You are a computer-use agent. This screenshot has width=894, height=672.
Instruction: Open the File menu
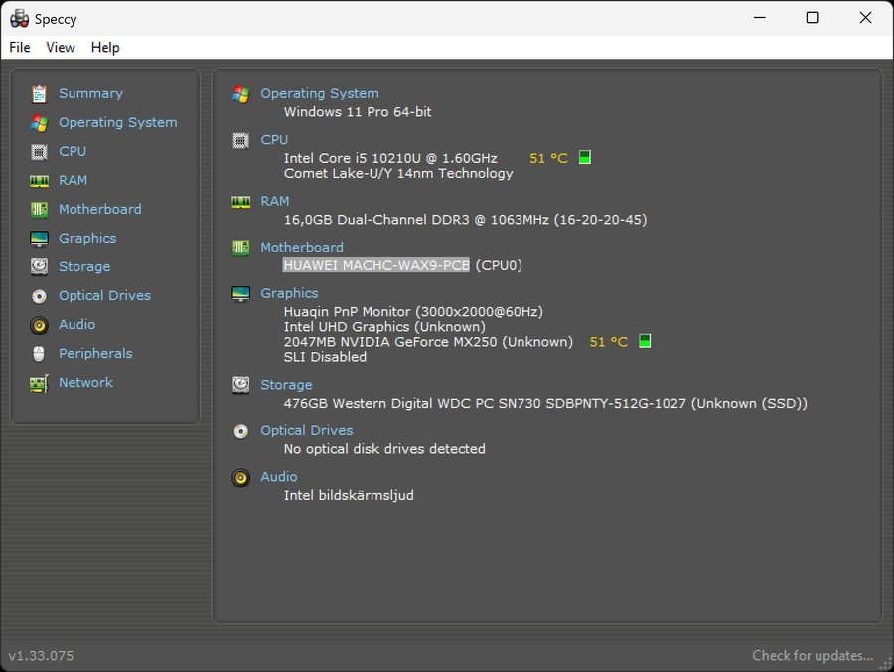20,47
